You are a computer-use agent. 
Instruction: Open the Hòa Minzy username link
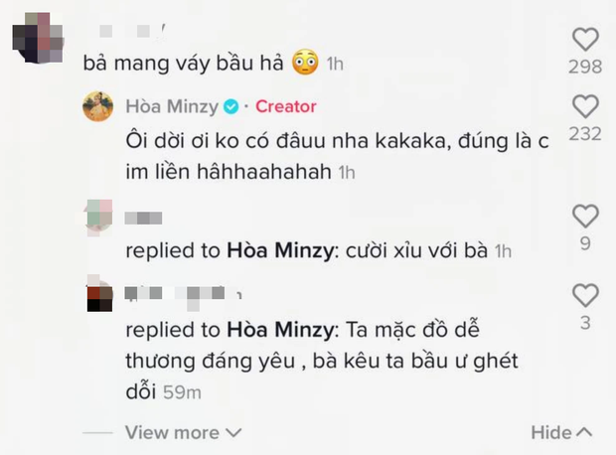pos(172,106)
